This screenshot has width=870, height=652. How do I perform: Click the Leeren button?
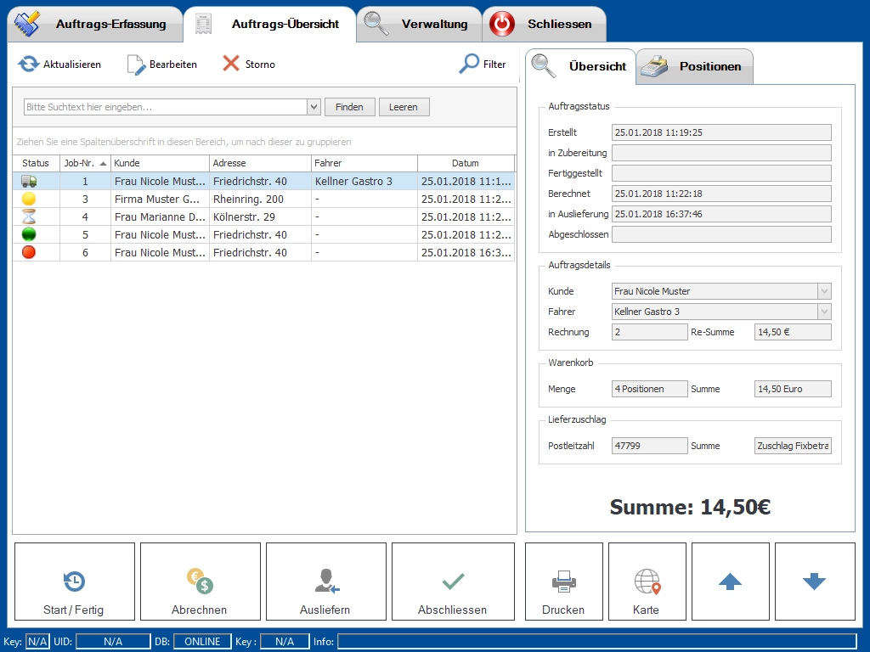pos(404,107)
